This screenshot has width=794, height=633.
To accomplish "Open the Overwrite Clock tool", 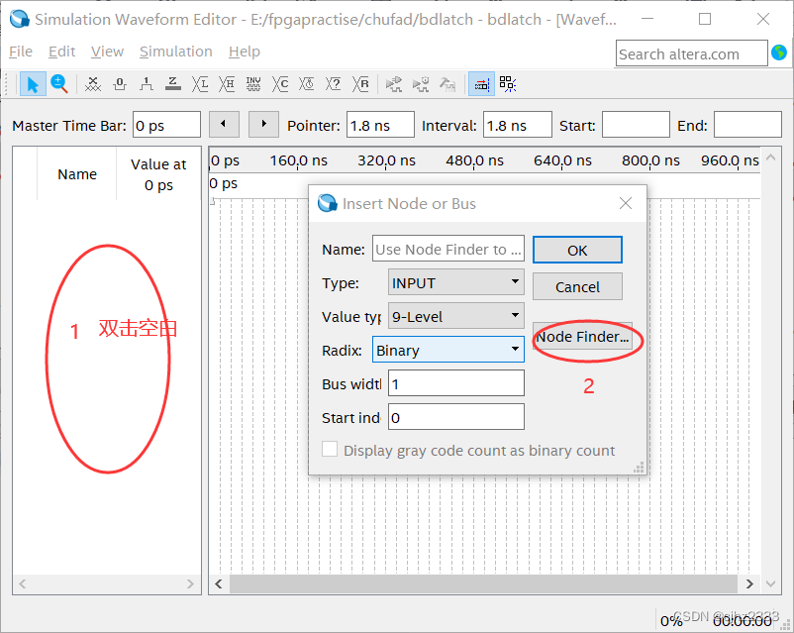I will (x=307, y=84).
